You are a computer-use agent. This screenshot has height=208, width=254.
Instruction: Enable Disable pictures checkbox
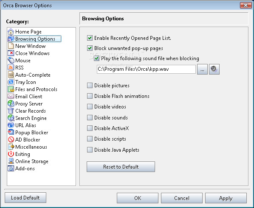click(90, 85)
